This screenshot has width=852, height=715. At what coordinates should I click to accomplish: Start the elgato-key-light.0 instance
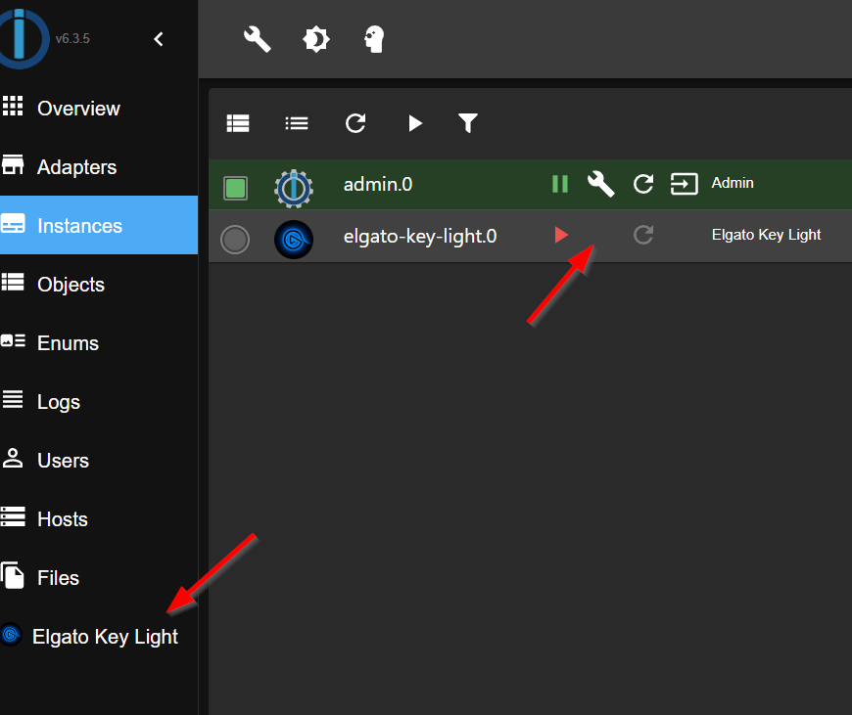click(561, 235)
